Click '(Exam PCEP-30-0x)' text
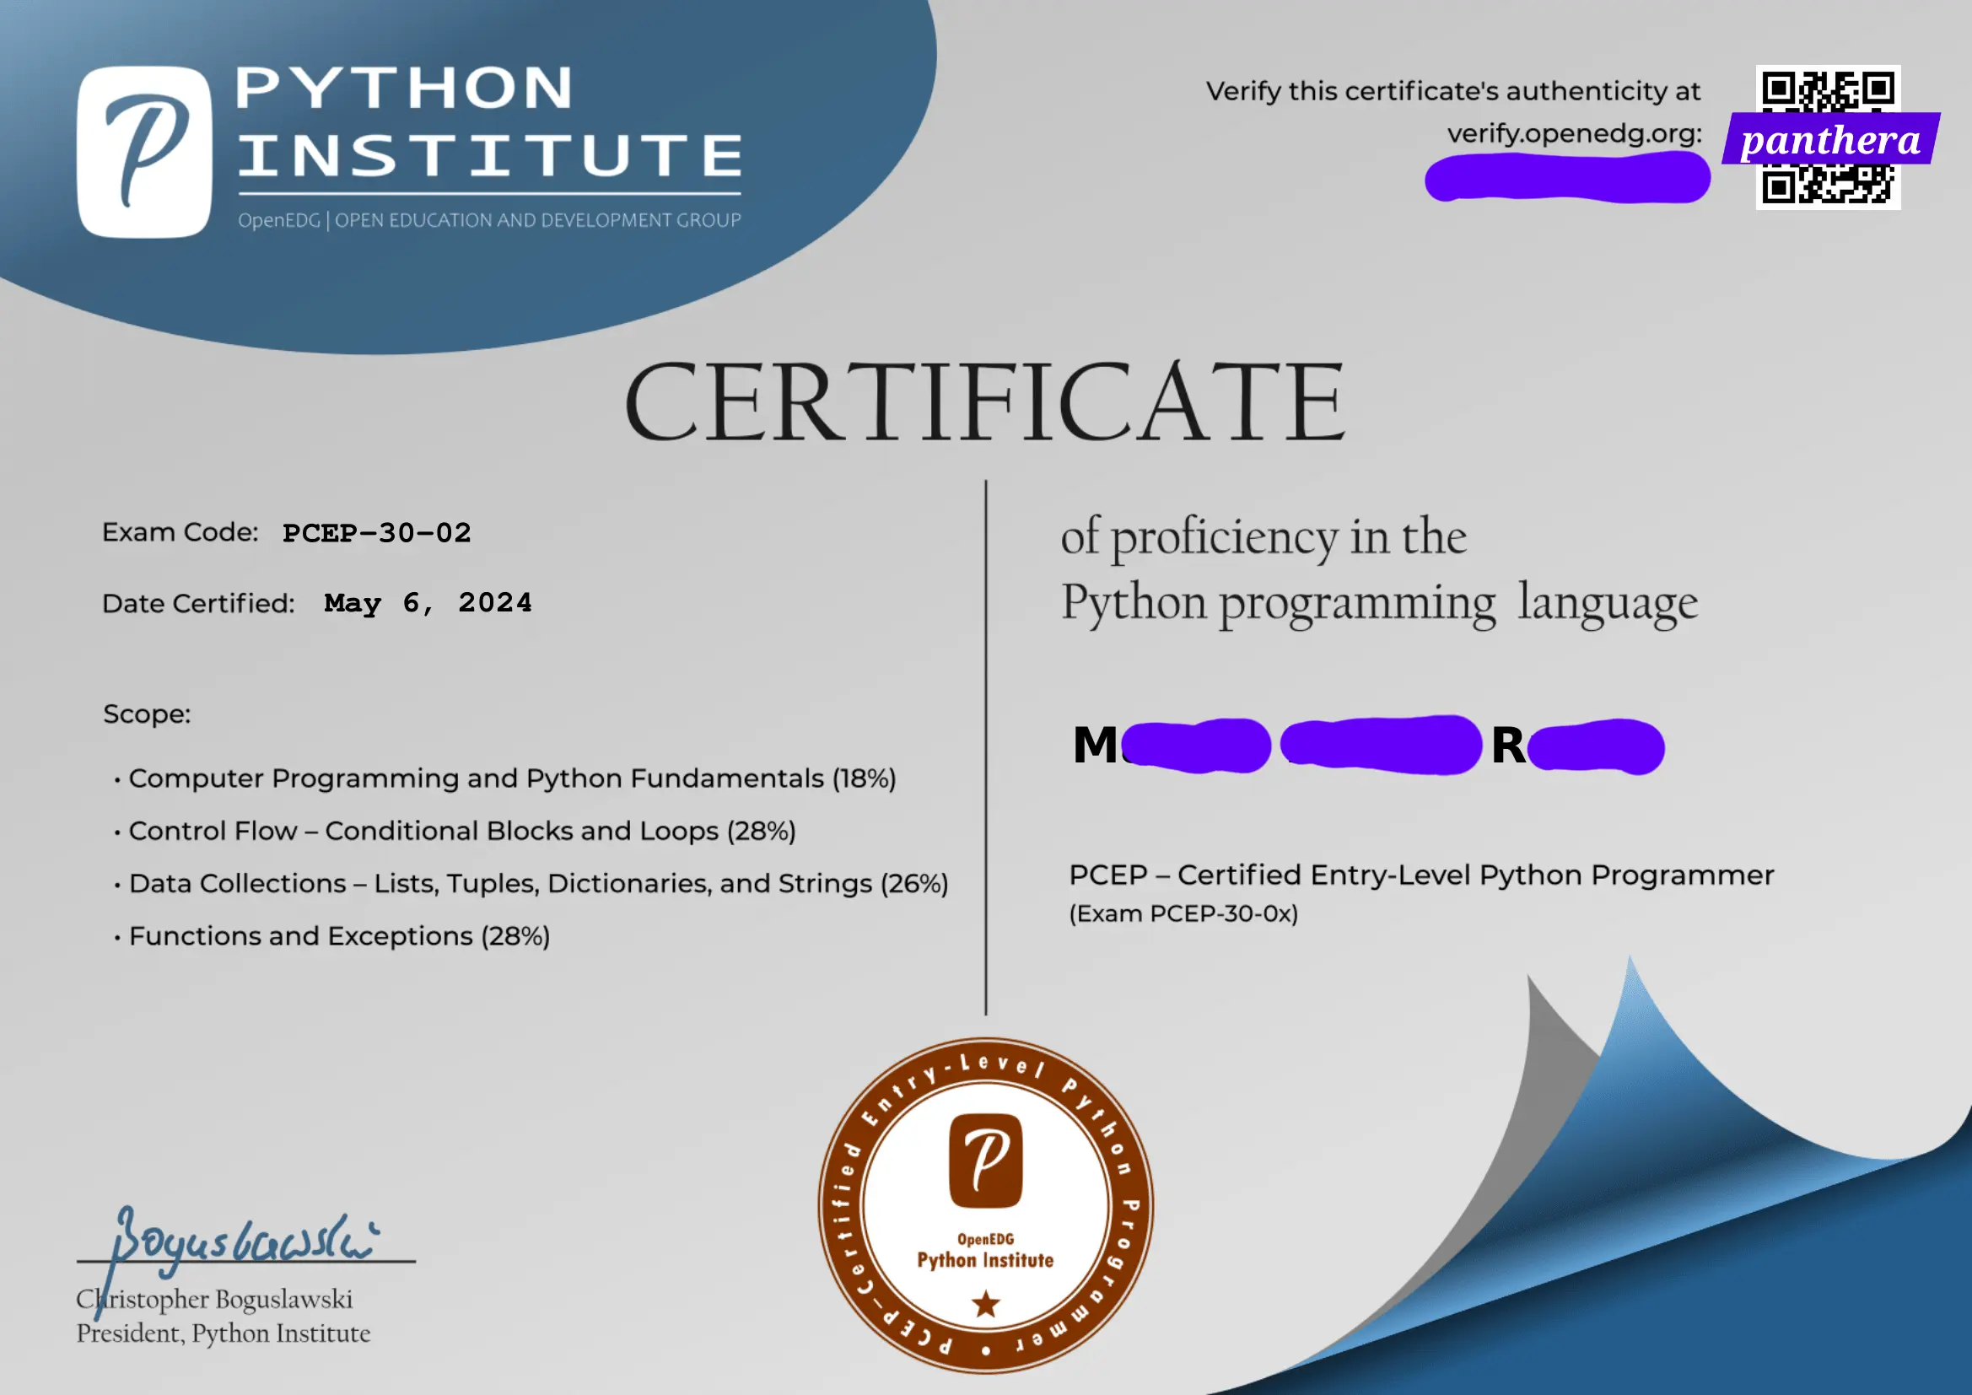This screenshot has height=1395, width=1972. (1183, 913)
